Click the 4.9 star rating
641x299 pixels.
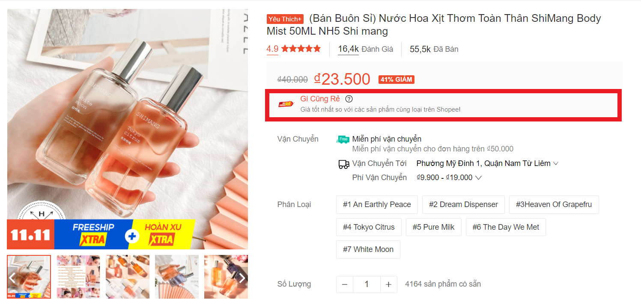click(x=293, y=49)
